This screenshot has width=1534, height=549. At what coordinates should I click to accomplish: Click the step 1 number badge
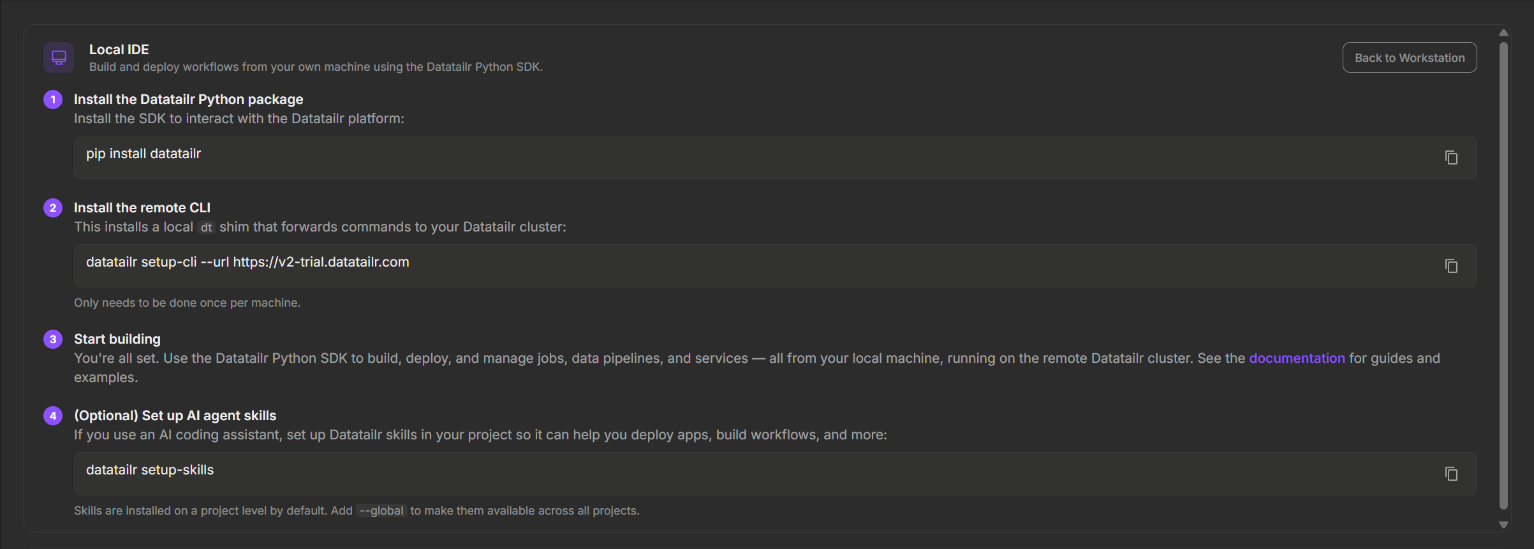[53, 99]
